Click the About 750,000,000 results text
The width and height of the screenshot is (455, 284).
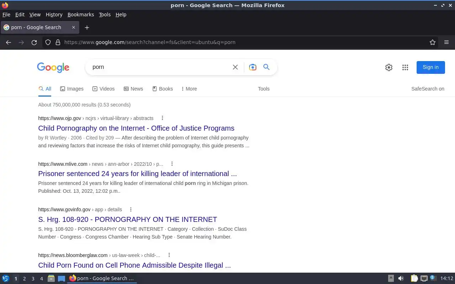(x=84, y=105)
